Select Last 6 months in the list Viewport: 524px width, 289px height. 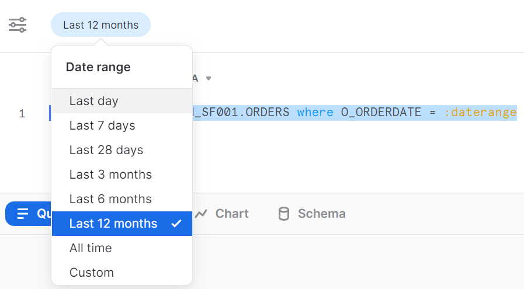[x=110, y=199]
